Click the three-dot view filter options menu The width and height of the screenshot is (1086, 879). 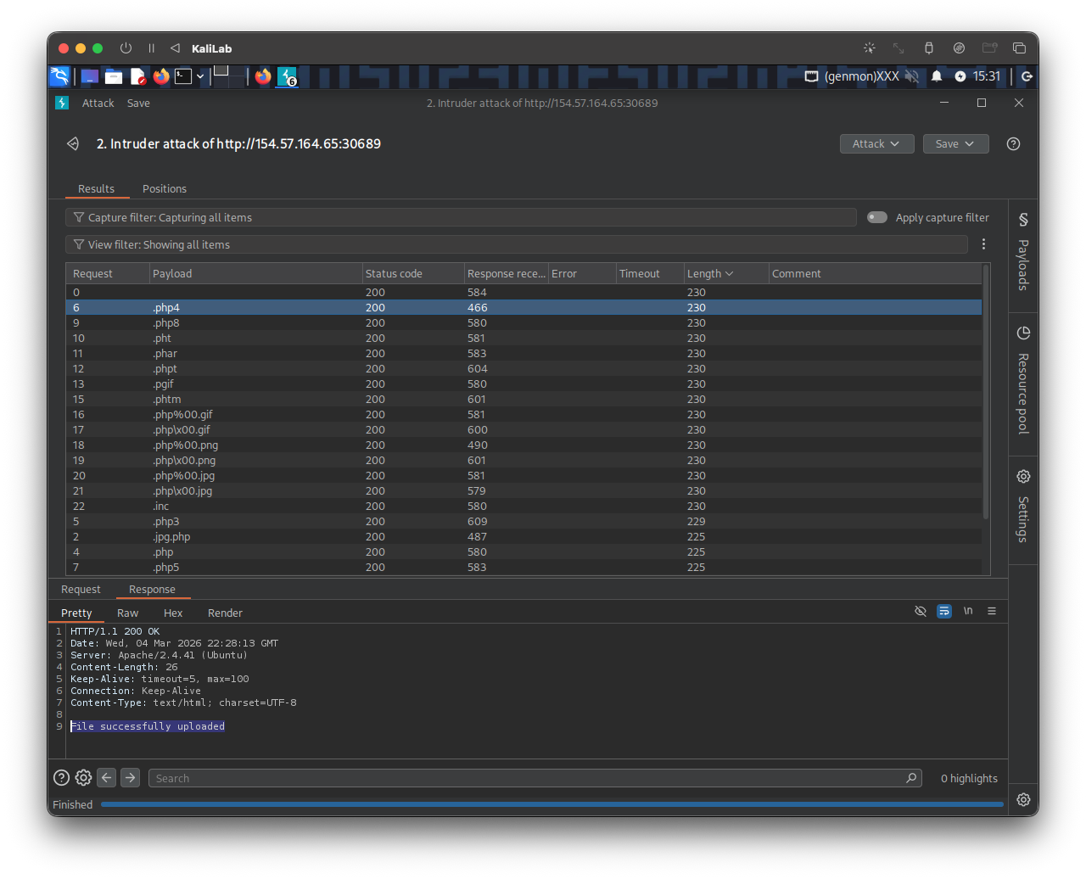(983, 244)
